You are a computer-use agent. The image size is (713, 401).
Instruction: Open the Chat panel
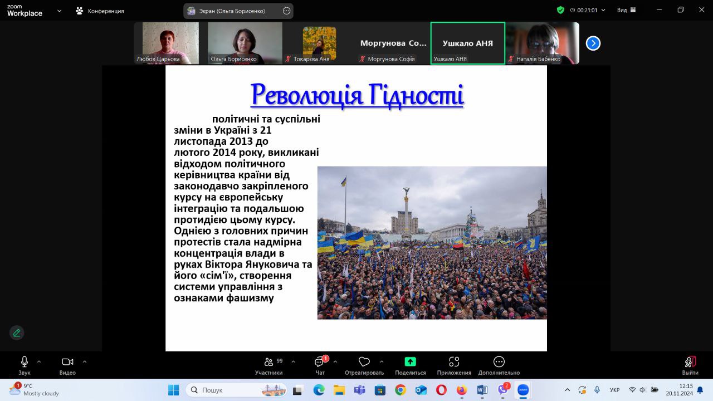320,362
